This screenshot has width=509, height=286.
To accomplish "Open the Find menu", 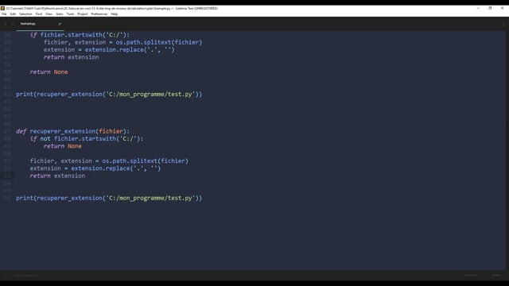I will click(x=39, y=14).
